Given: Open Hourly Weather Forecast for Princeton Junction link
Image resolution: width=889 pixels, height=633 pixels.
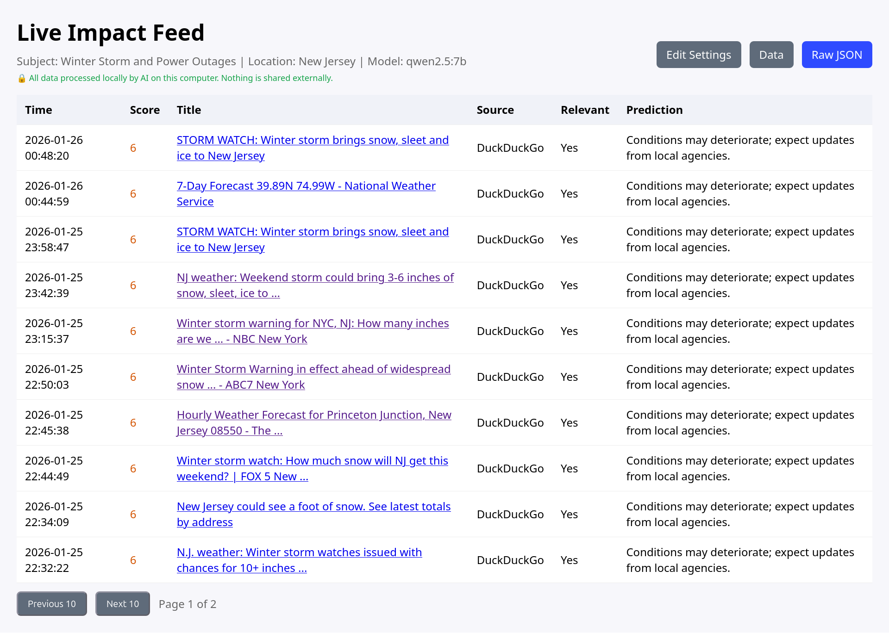Looking at the screenshot, I should 314,422.
